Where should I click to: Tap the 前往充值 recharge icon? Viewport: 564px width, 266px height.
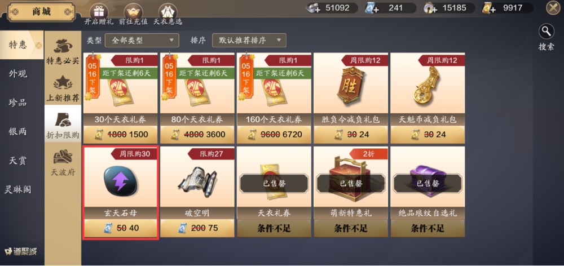[133, 11]
